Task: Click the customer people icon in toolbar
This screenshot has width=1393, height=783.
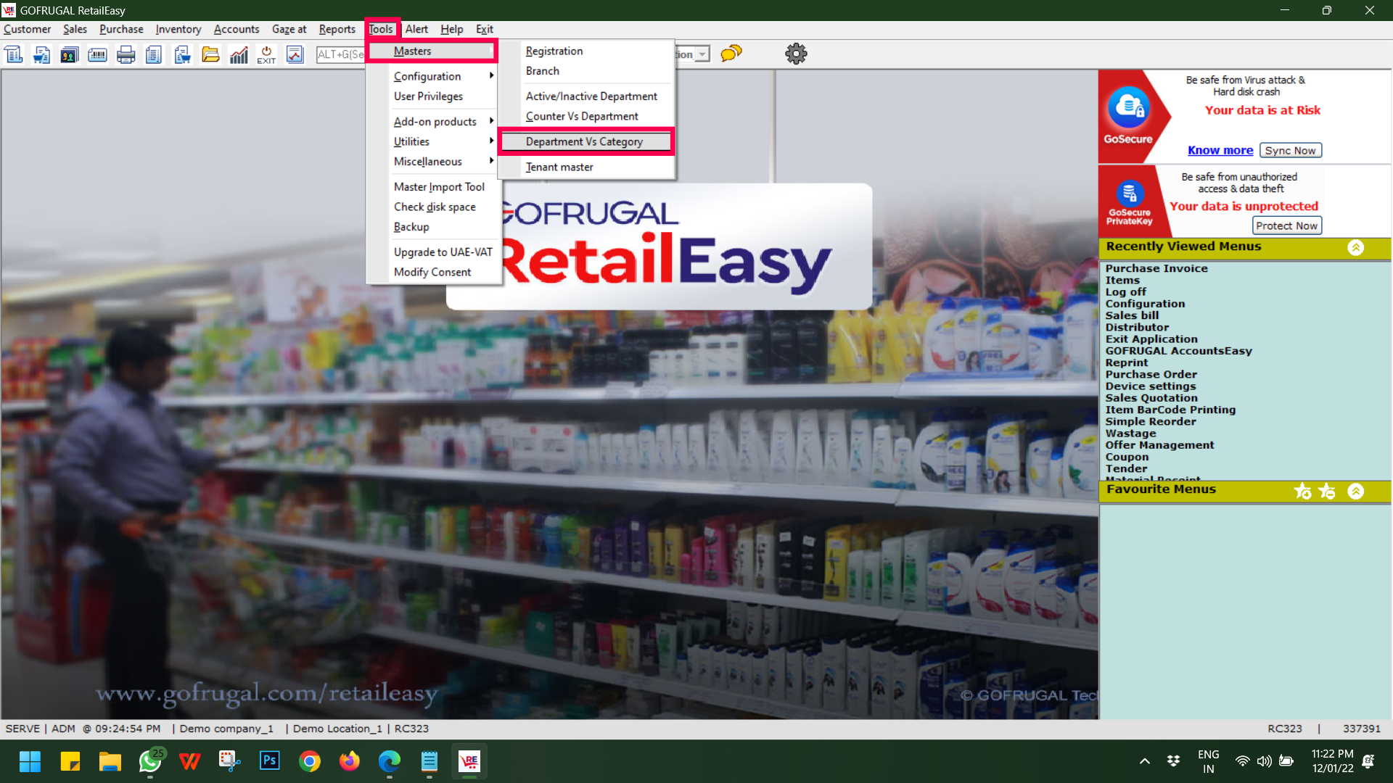Action: pos(70,54)
